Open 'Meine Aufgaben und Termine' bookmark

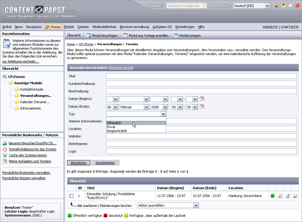[30, 161]
